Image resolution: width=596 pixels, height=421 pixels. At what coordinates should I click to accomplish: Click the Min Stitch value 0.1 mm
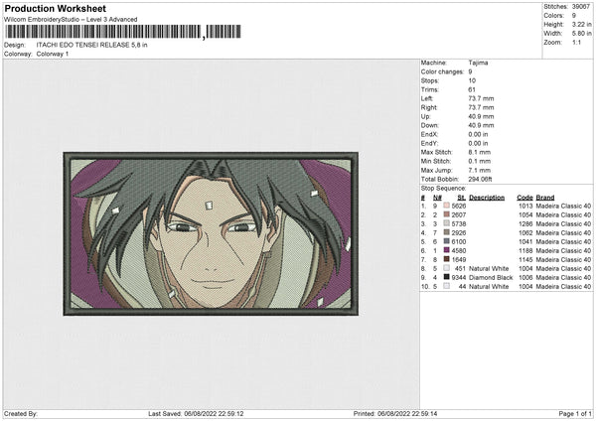[x=480, y=161]
